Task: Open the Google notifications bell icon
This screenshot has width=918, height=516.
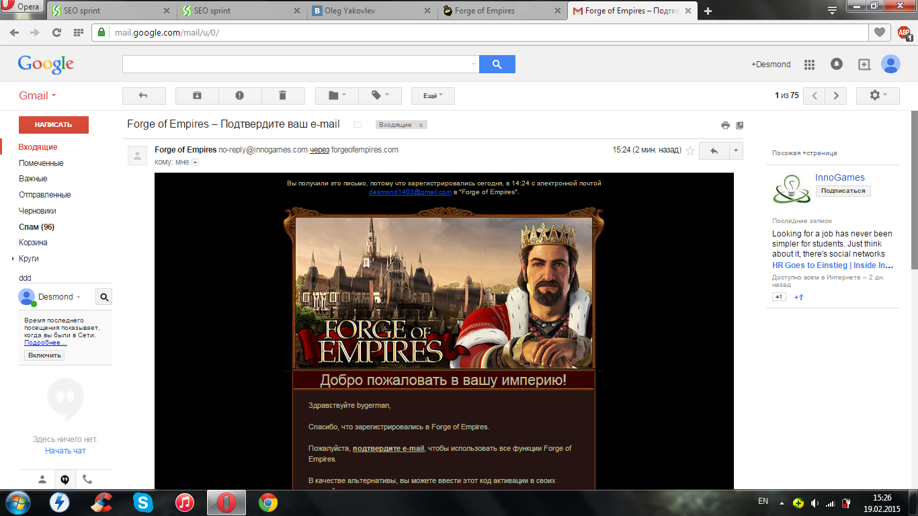Action: click(837, 64)
